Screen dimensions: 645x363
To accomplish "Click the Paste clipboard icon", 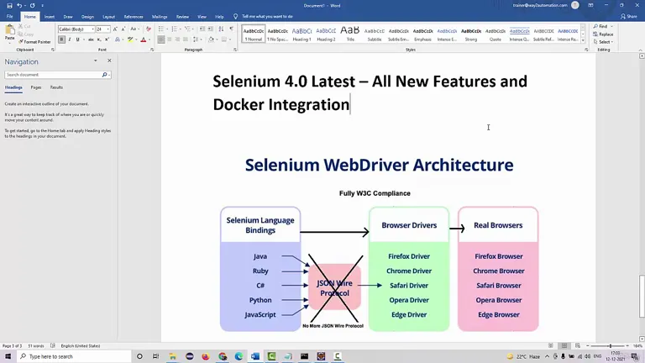I will 9,31.
